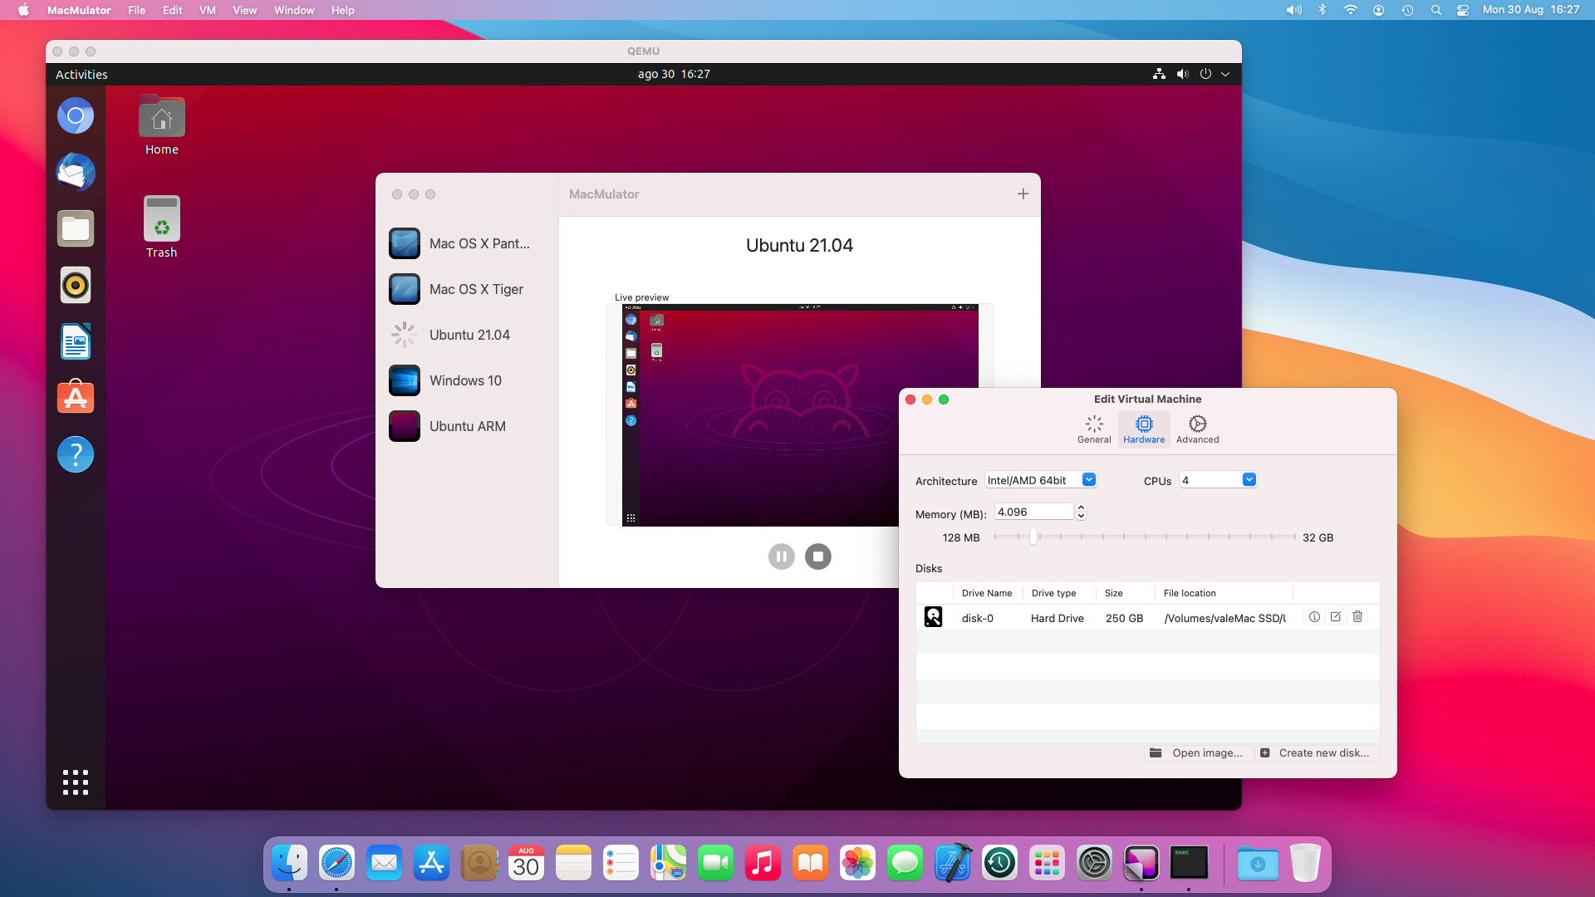
Task: Open the Downloads folder in the Dock
Action: (1258, 864)
